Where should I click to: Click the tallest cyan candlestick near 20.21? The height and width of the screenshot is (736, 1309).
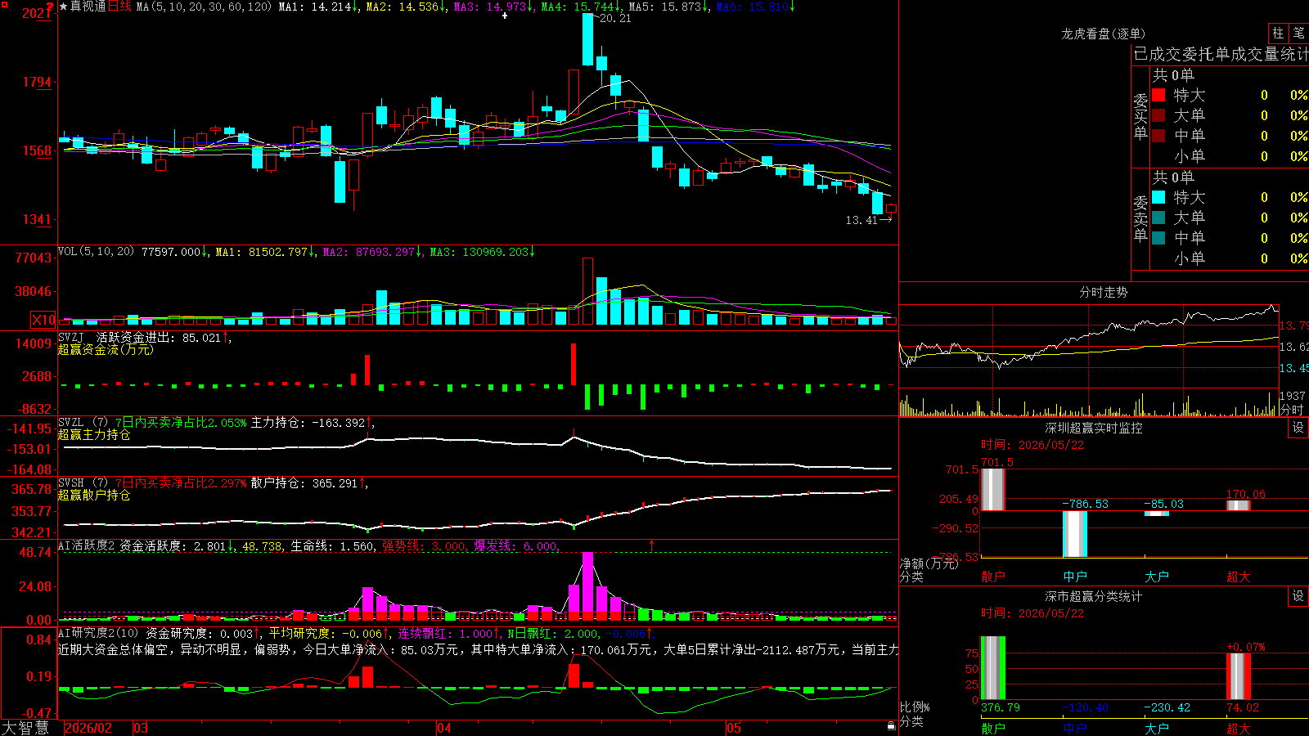pyautogui.click(x=587, y=39)
